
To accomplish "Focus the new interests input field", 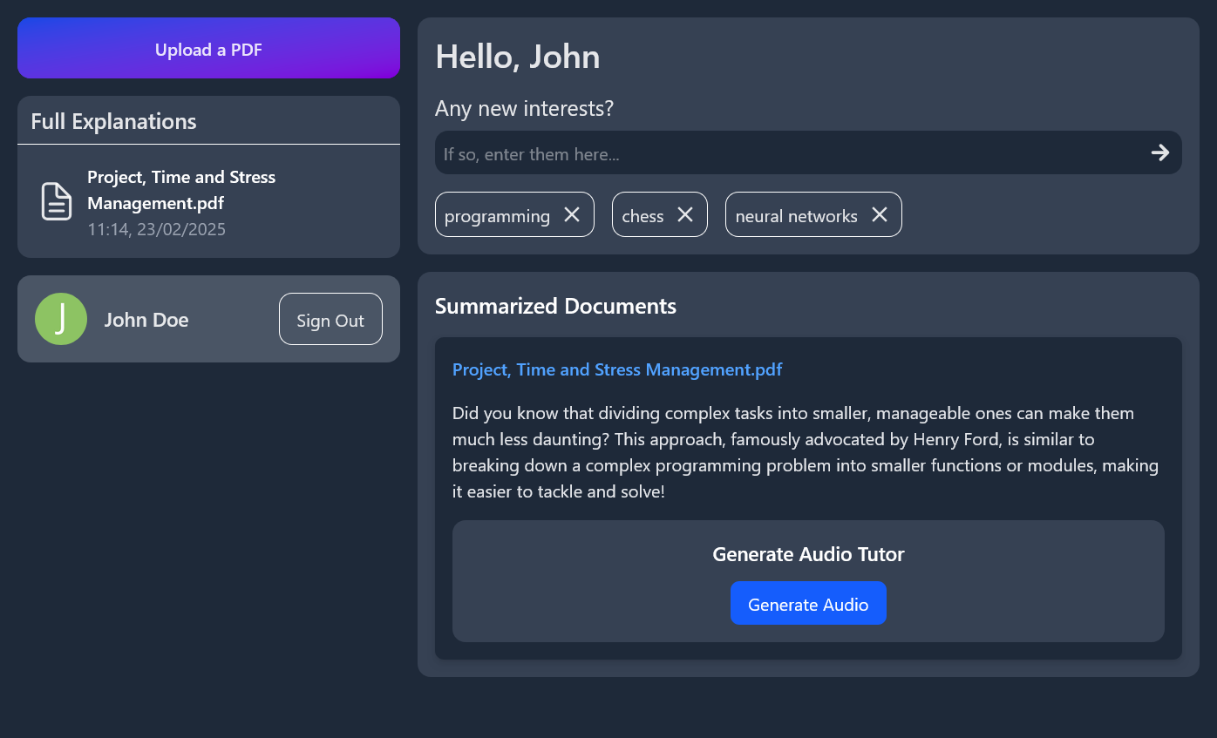I will 808,152.
